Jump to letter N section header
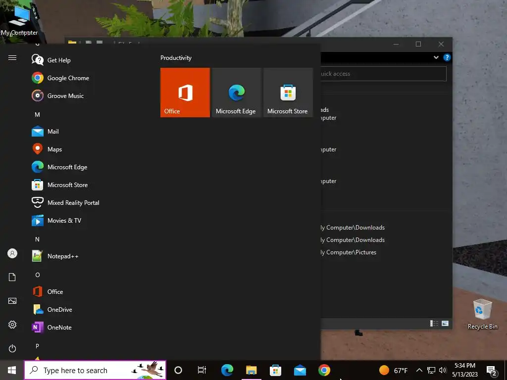Viewport: 507px width, 380px height. 37,239
